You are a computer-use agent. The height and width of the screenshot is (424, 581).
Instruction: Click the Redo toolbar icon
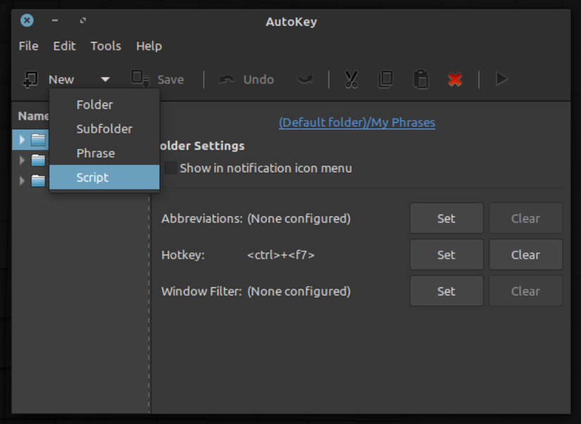click(304, 79)
